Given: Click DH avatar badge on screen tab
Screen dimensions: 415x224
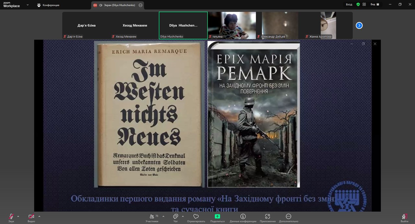Looking at the screenshot, I should (x=95, y=5).
